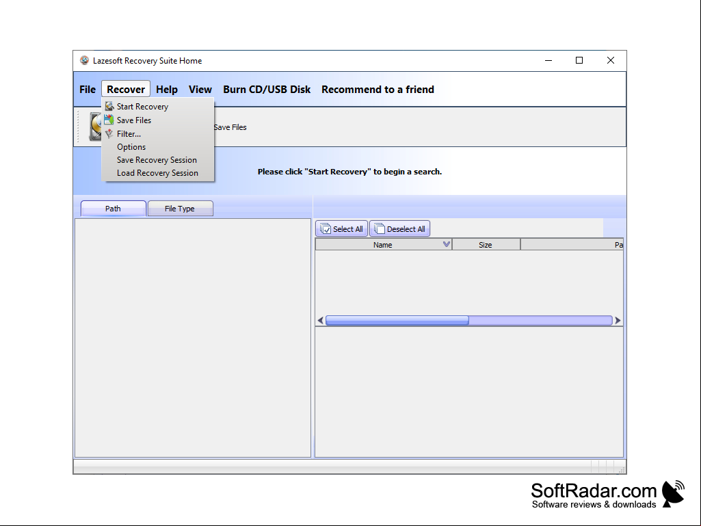701x526 pixels.
Task: Click the Lazesoft app icon in title bar
Action: (x=84, y=60)
